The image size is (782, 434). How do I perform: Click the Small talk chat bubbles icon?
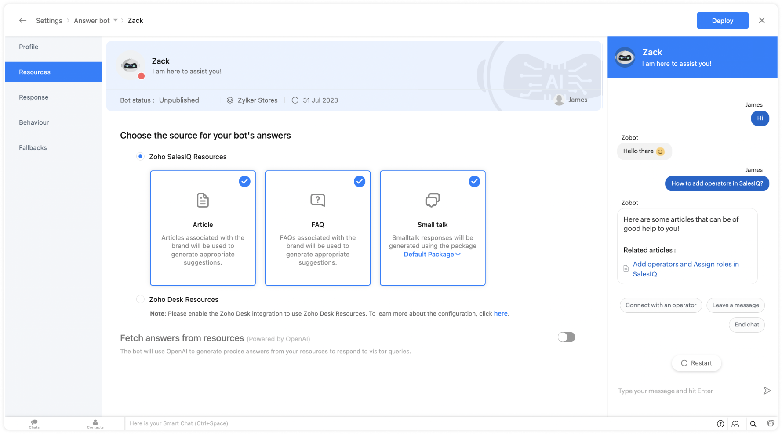[x=433, y=200]
